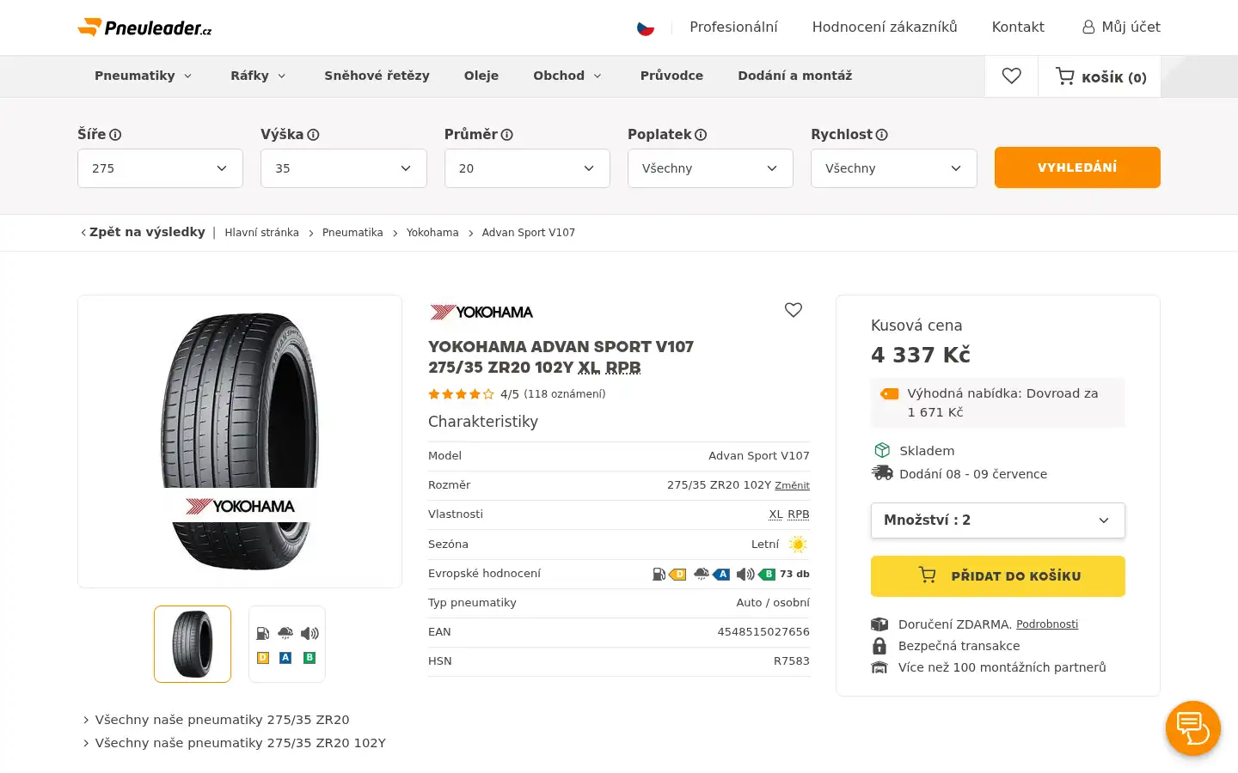
Task: Click the Advan Sport V107 breadcrumb
Action: point(529,233)
